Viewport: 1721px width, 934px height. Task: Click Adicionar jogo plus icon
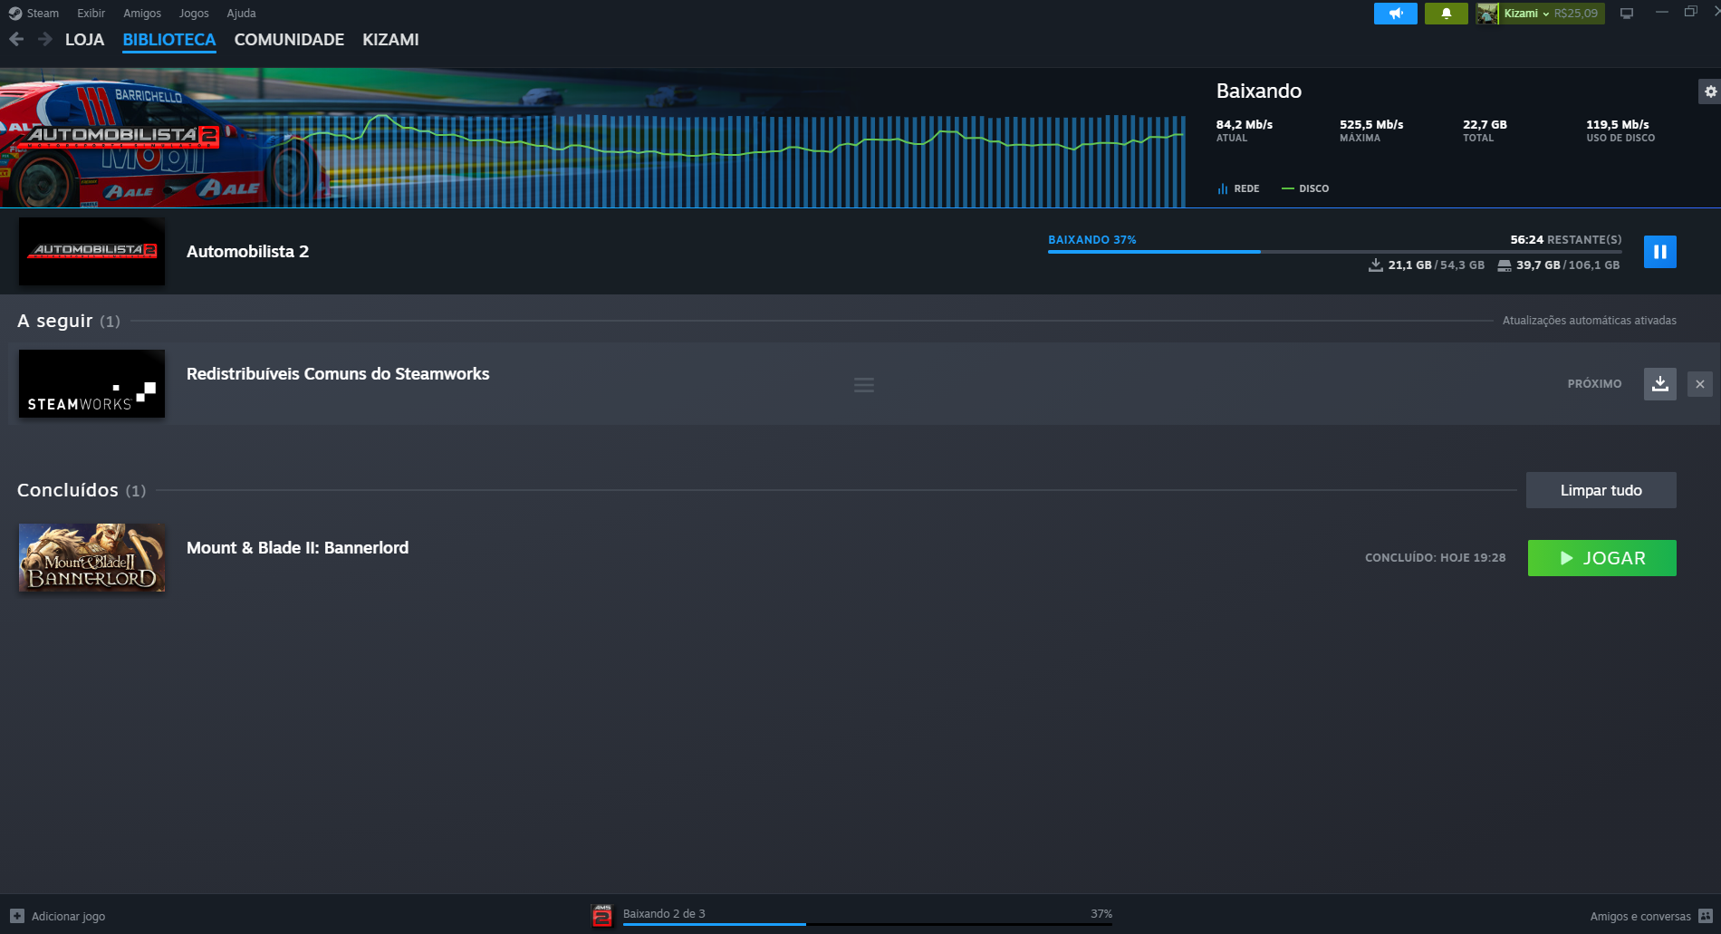(x=17, y=916)
